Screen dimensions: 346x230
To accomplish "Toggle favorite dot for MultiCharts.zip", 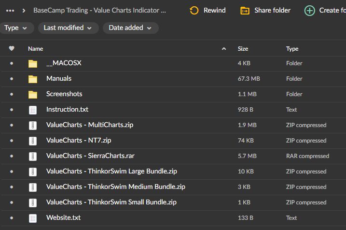I will click(12, 125).
